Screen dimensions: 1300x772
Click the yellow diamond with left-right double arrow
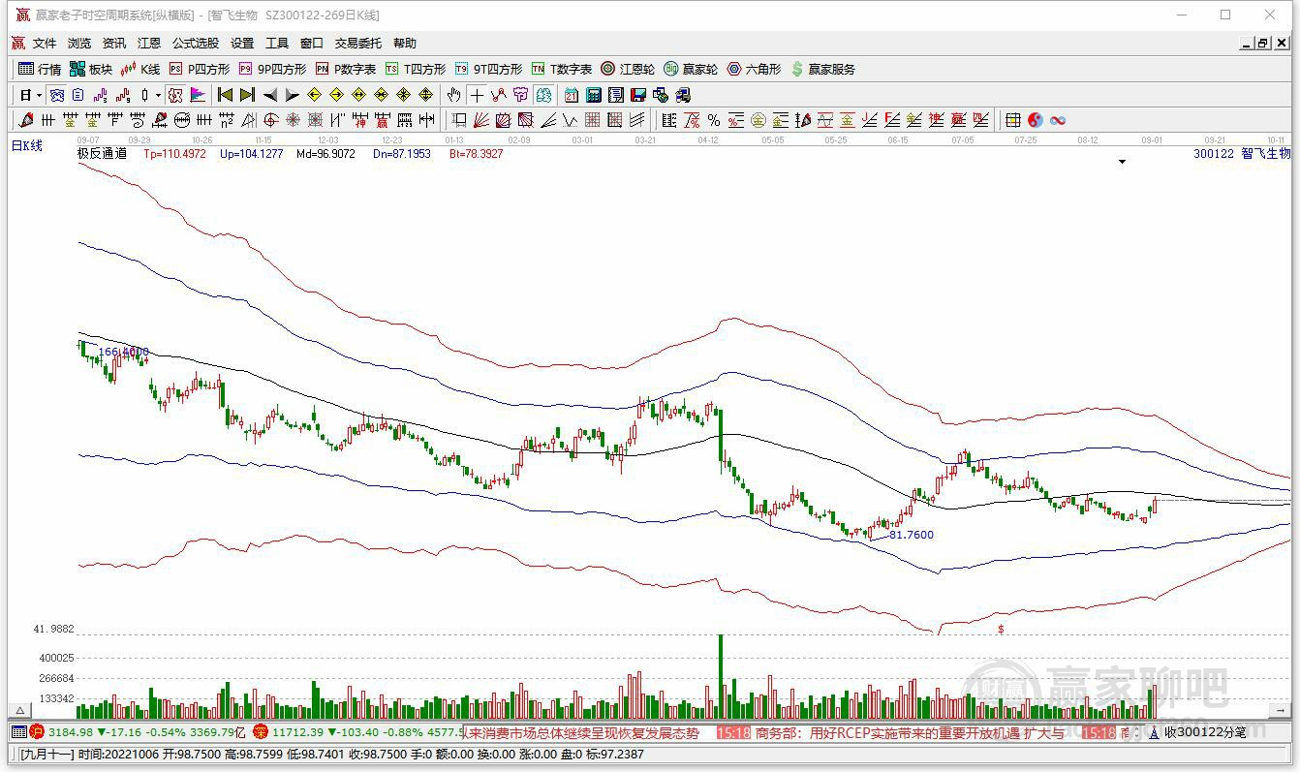coord(358,95)
